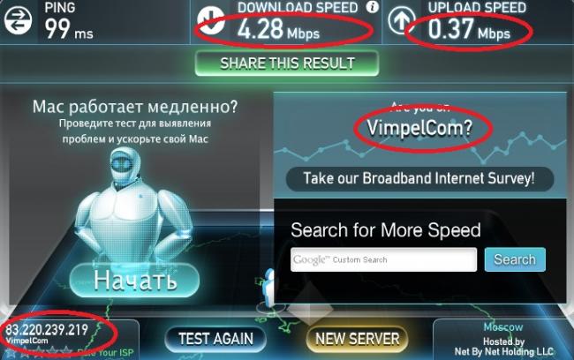Image resolution: width=574 pixels, height=360 pixels.
Task: Click the Moscow server location label
Action: pos(503,327)
